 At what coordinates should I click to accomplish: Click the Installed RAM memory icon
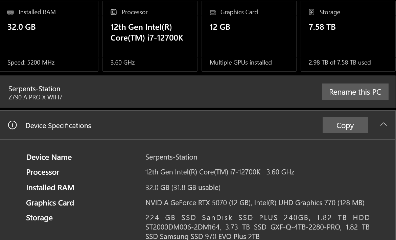[x=10, y=12]
